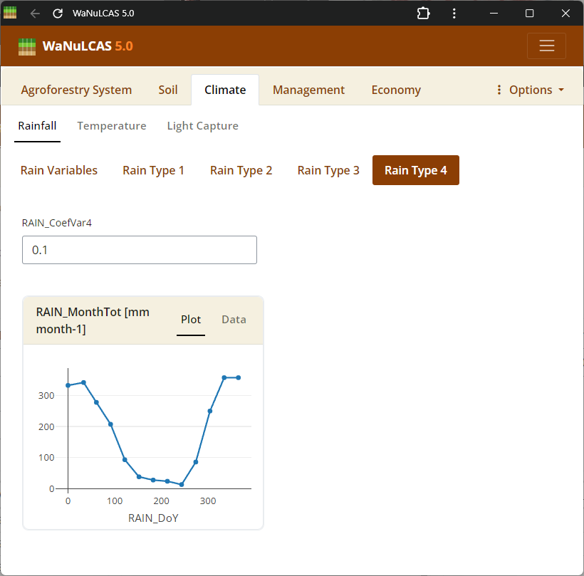Open the hamburger navigation menu

pyautogui.click(x=546, y=46)
